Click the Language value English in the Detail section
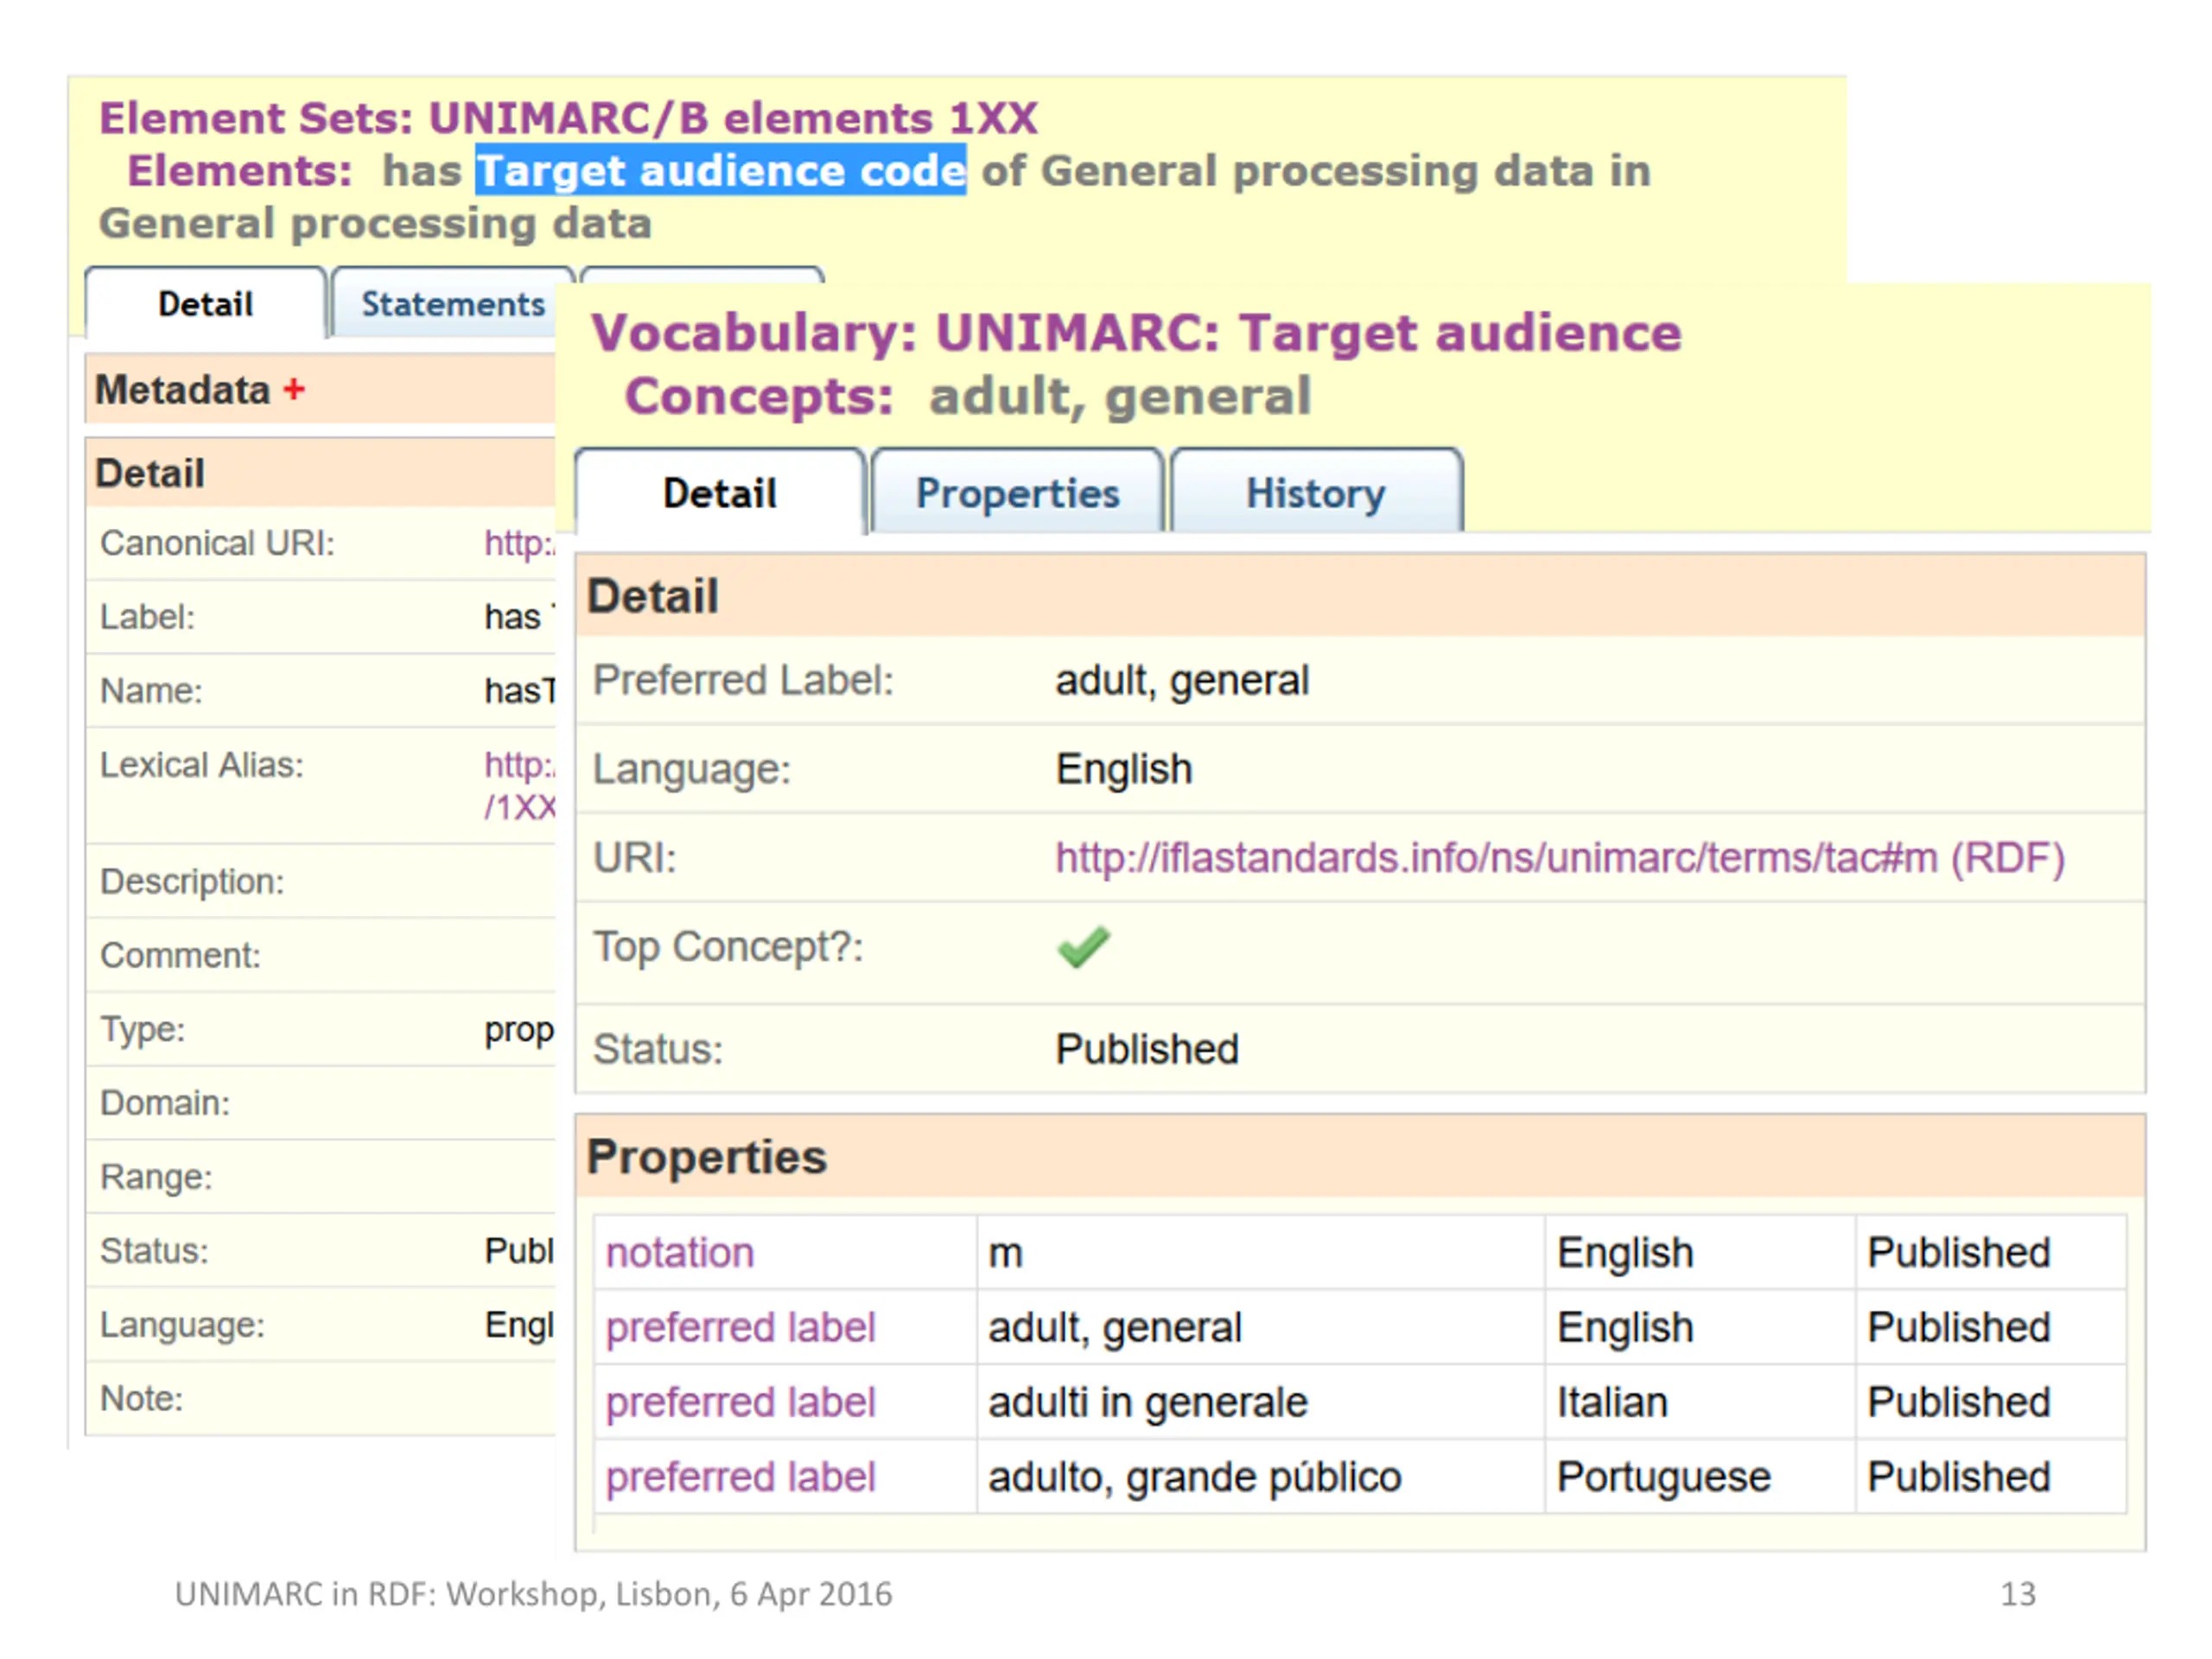 coord(1124,770)
